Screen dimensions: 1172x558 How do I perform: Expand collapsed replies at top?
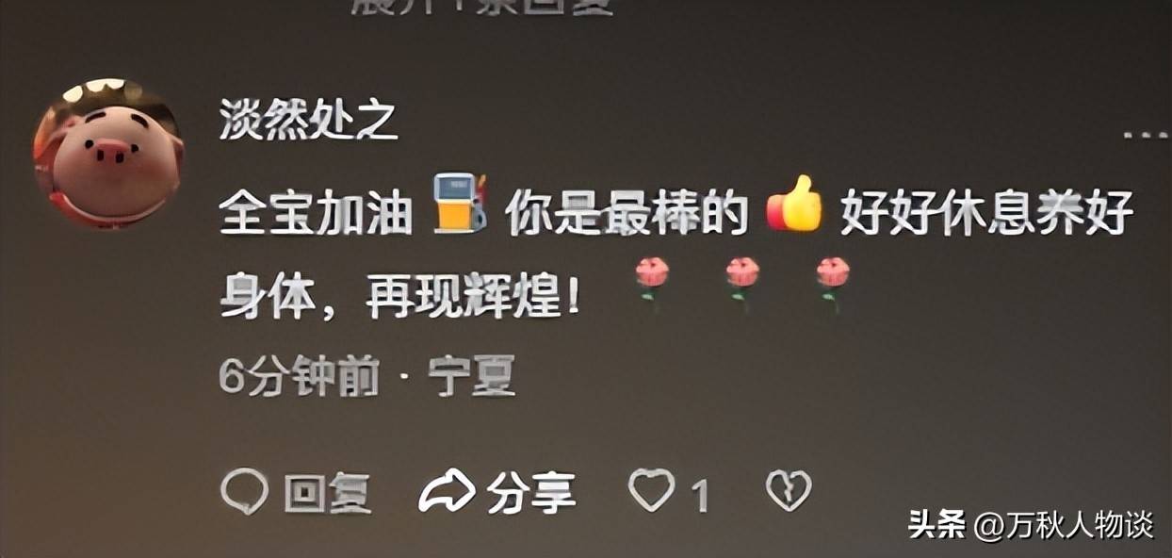click(x=480, y=6)
